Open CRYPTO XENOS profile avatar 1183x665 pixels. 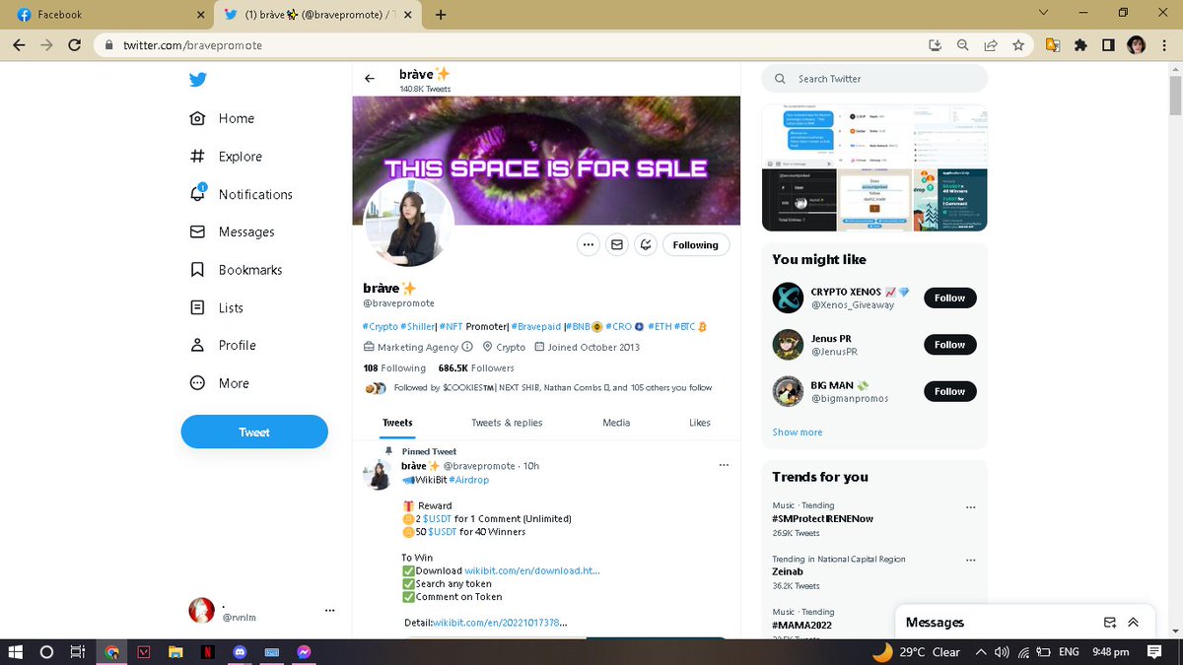click(788, 298)
